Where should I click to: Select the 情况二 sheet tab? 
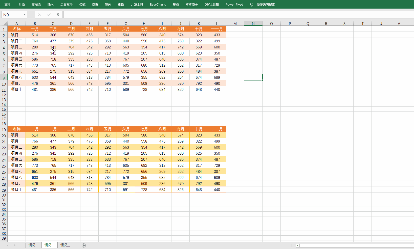49,245
